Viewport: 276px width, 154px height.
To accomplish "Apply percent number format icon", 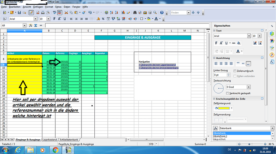I will [x=103, y=19].
